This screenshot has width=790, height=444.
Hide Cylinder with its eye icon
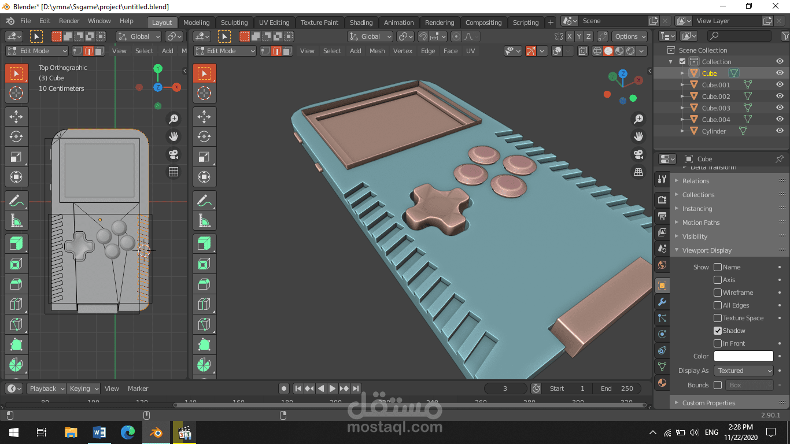[x=780, y=131]
